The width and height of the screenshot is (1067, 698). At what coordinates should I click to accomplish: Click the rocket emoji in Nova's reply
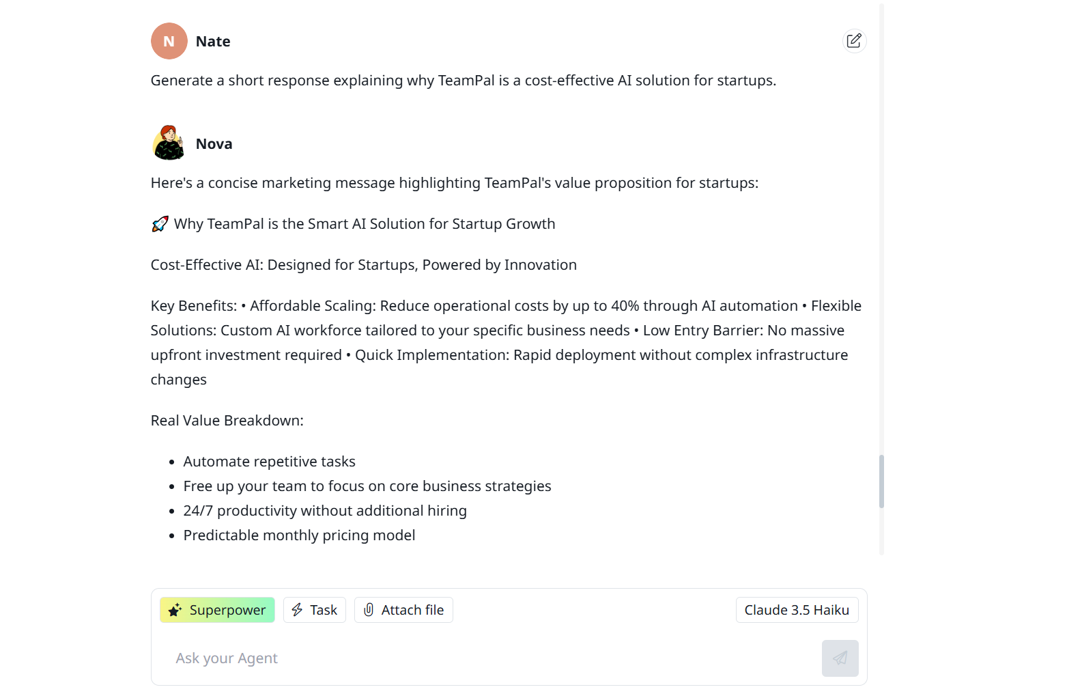pos(160,224)
